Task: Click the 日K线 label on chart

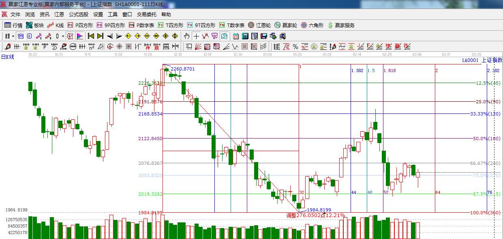Action: [x=7, y=57]
